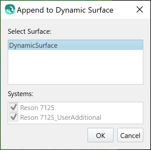Close the Append to Dynamic Surface dialog
This screenshot has width=151, height=150.
[x=140, y=9]
